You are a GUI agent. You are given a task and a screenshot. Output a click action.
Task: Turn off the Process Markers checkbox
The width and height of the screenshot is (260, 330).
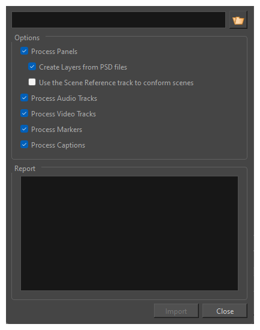point(24,129)
